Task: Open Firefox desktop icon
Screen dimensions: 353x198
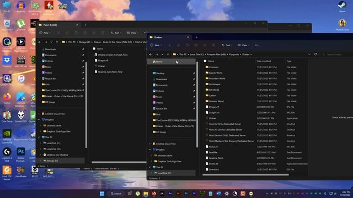Action: (x=7, y=98)
